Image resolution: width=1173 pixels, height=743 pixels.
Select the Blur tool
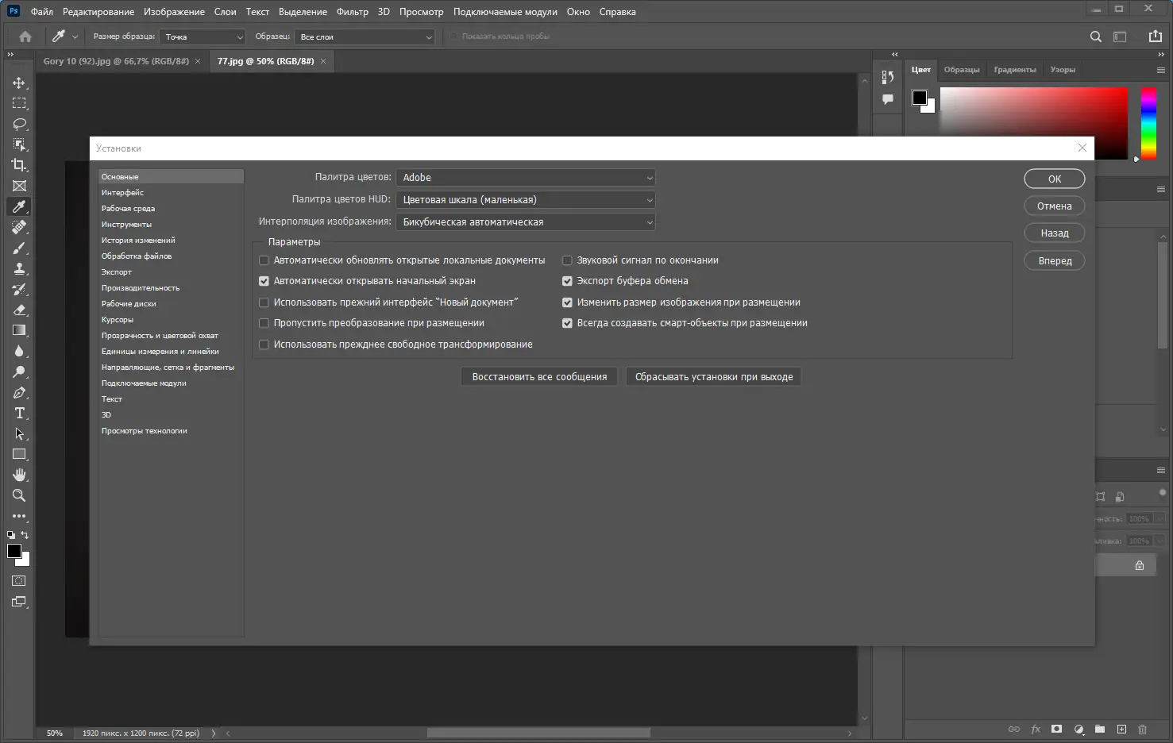(19, 351)
